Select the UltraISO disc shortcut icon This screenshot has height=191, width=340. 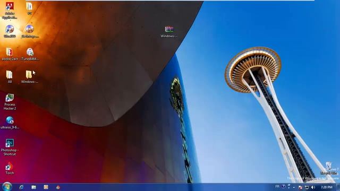click(10, 31)
